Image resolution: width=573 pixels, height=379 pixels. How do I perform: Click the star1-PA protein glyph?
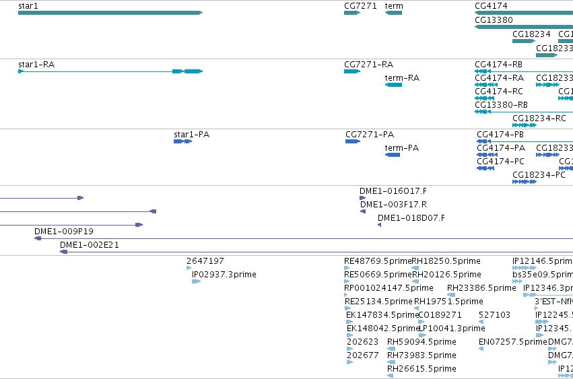182,141
